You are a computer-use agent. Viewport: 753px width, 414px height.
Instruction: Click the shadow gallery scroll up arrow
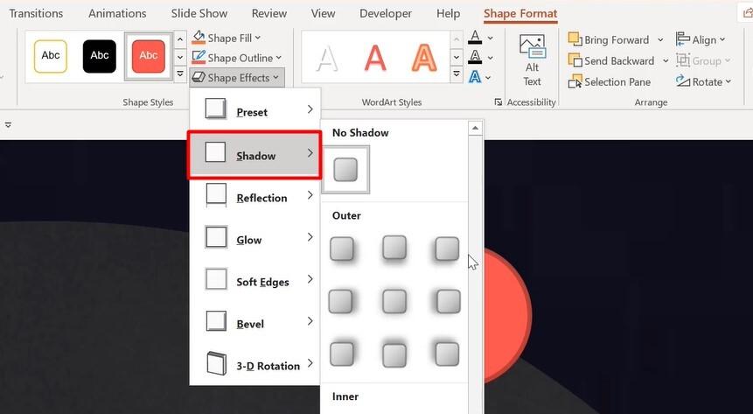pos(475,128)
